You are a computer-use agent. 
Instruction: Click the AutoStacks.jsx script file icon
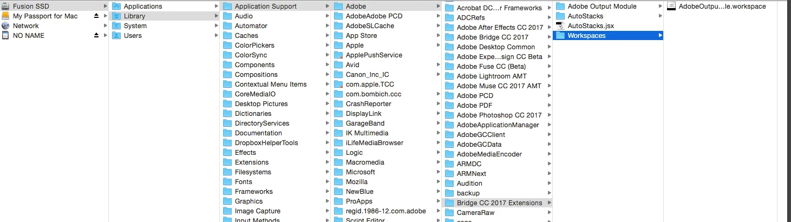coord(560,26)
